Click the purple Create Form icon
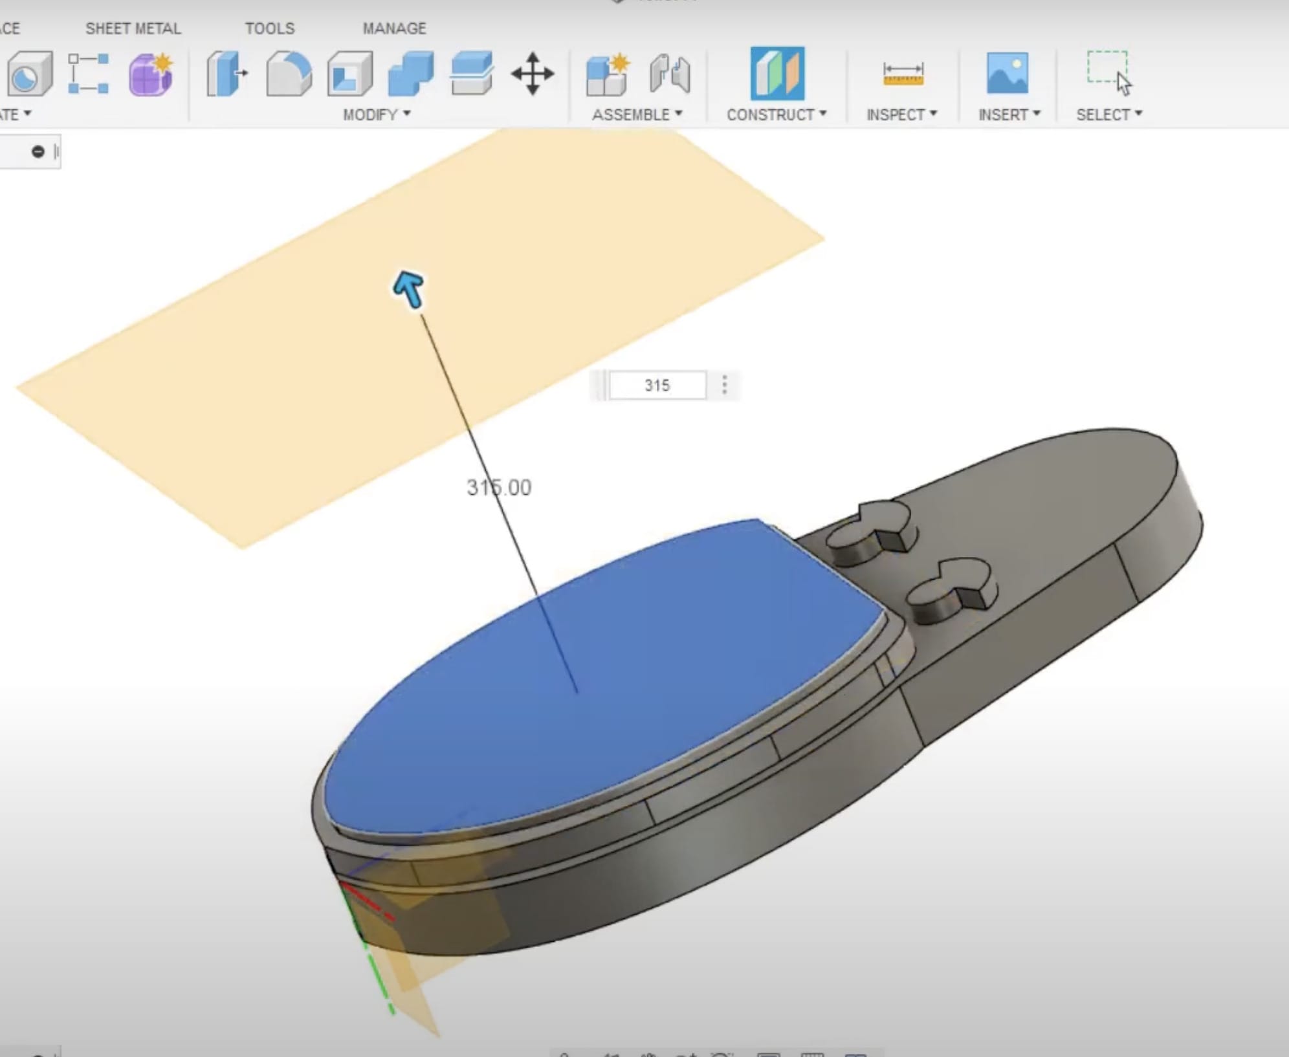1289x1057 pixels. (x=151, y=74)
